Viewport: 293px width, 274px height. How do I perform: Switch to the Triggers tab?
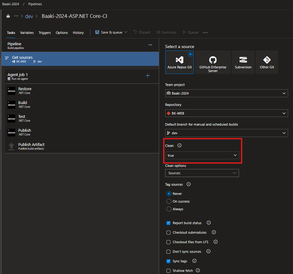point(45,33)
